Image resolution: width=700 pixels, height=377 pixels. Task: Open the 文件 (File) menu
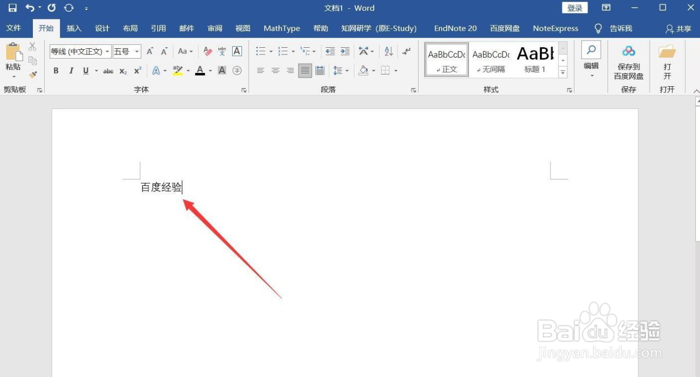[x=13, y=28]
